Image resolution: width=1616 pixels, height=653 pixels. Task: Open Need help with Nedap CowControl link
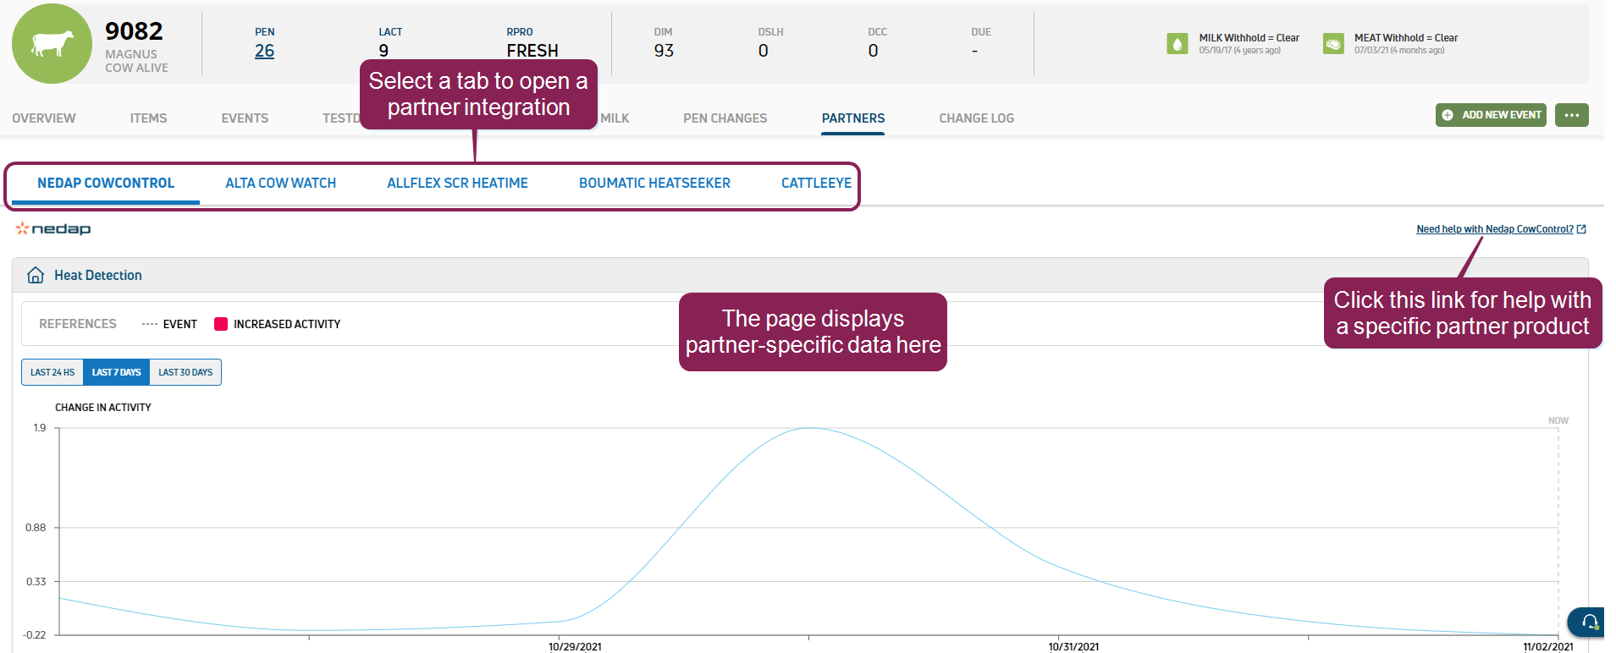1494,229
